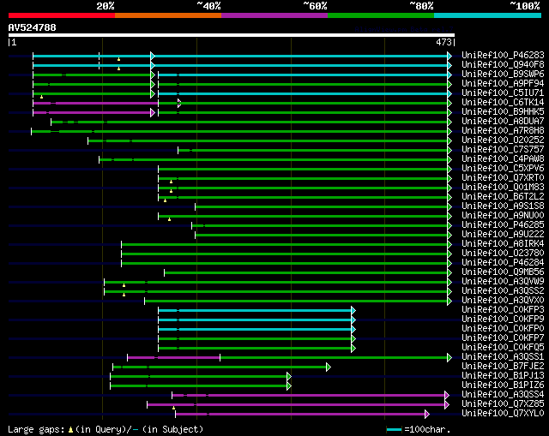Screen dimensions: 549x436
Task: Open the UniRef100_B9SWP6 hit label
Action: point(503,75)
